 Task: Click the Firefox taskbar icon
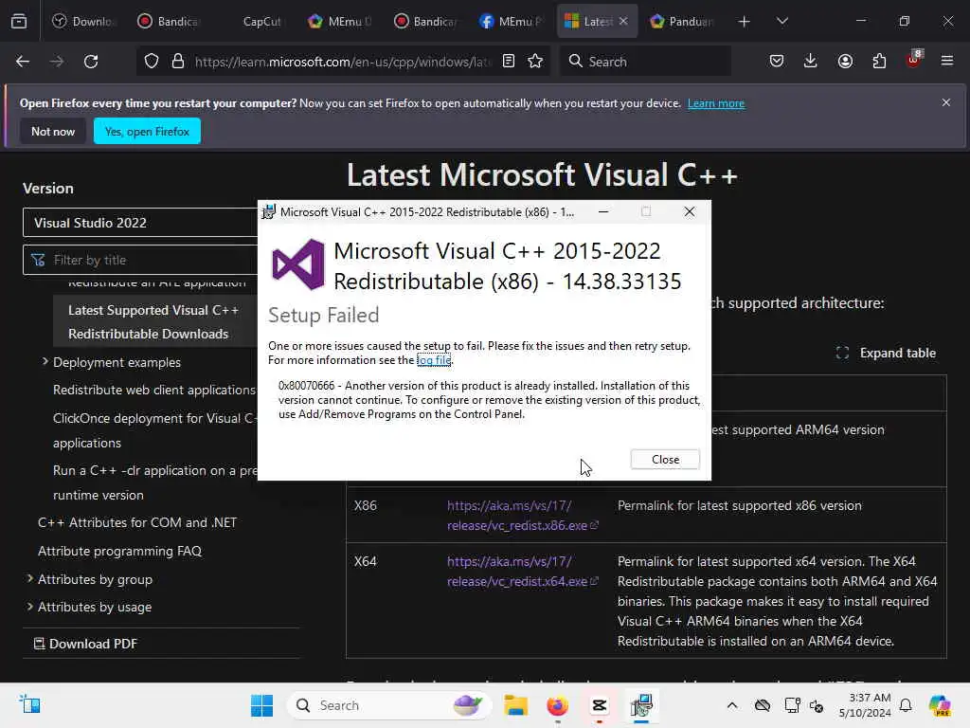[x=557, y=705]
